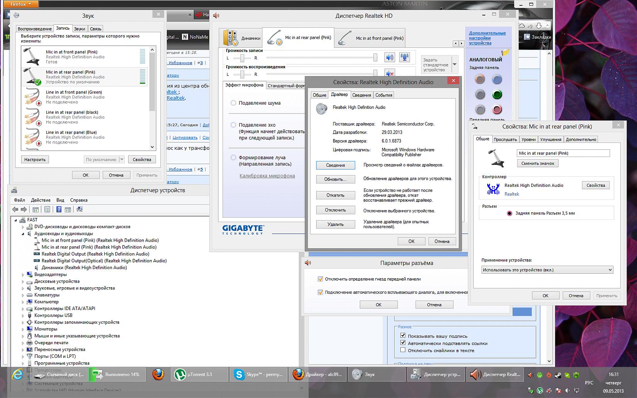Enable the noise suppression option
637x398 pixels.
point(233,103)
